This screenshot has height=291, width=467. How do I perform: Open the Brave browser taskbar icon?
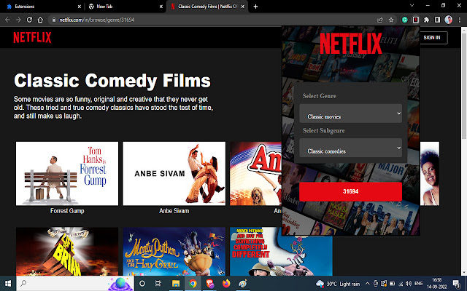tap(209, 283)
